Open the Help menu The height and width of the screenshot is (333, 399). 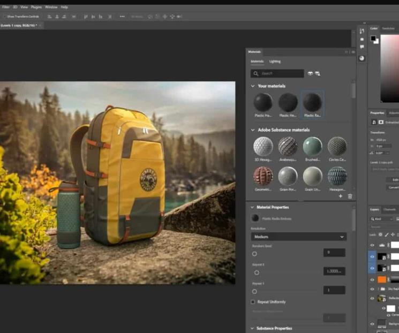coord(64,7)
